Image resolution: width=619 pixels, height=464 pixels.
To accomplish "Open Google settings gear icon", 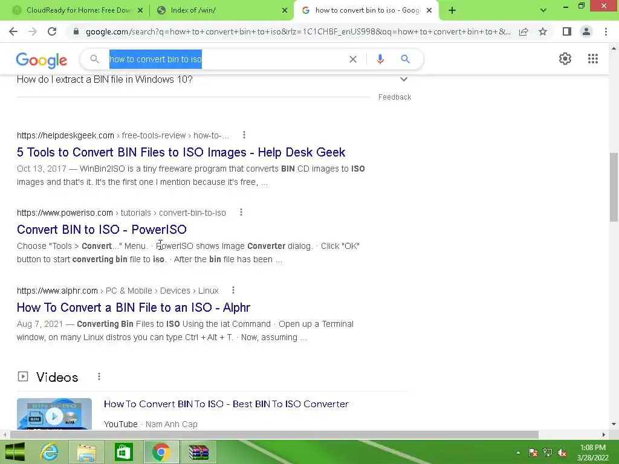I will pos(565,59).
